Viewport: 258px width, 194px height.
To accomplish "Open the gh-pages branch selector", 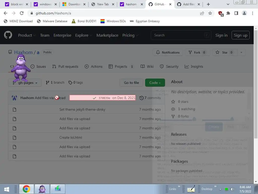I will [25, 83].
